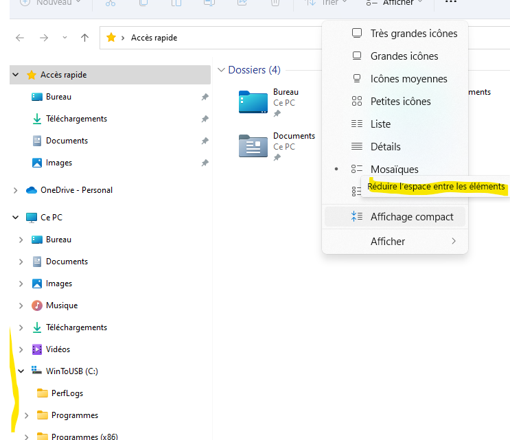Click the Documents icon under Ce PC
The image size is (510, 440).
click(x=37, y=262)
